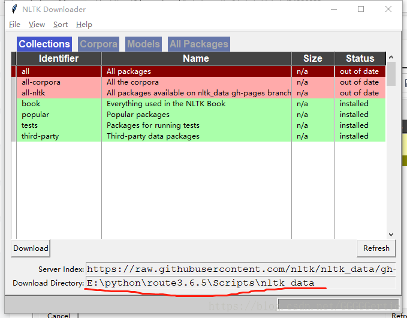Open the Help menu

[x=84, y=25]
